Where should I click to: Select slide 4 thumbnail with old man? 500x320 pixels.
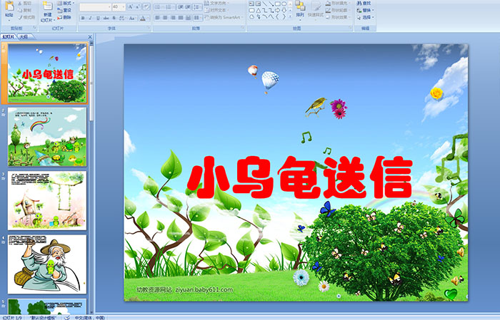(x=47, y=264)
